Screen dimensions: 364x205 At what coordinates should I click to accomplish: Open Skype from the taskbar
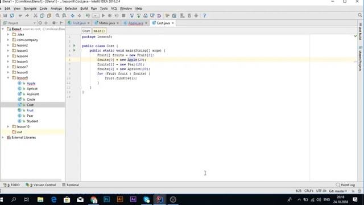tap(147, 199)
